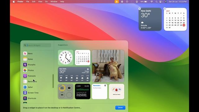Add the small Calendar widget suggestion
This screenshot has width=199, height=112.
click(x=83, y=58)
